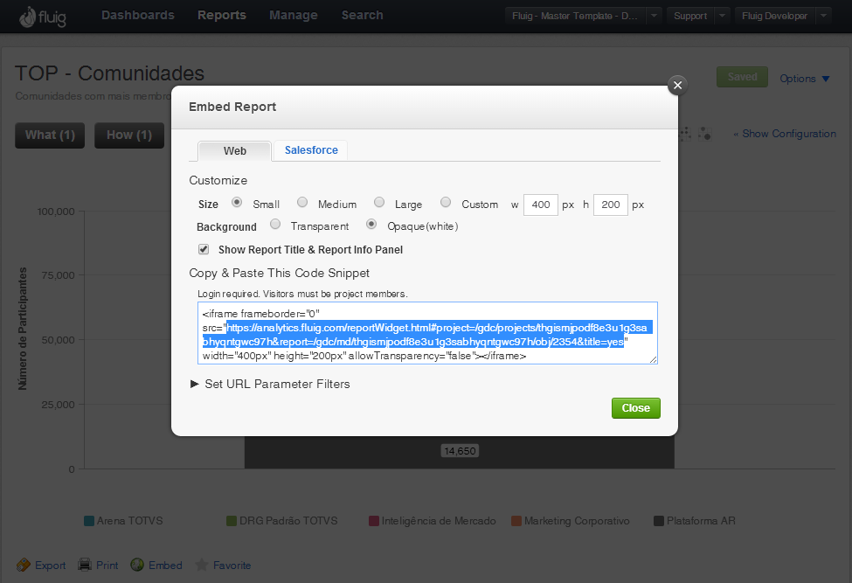Click the Marketing Corporativo legend swatch
This screenshot has width=852, height=583.
[516, 521]
